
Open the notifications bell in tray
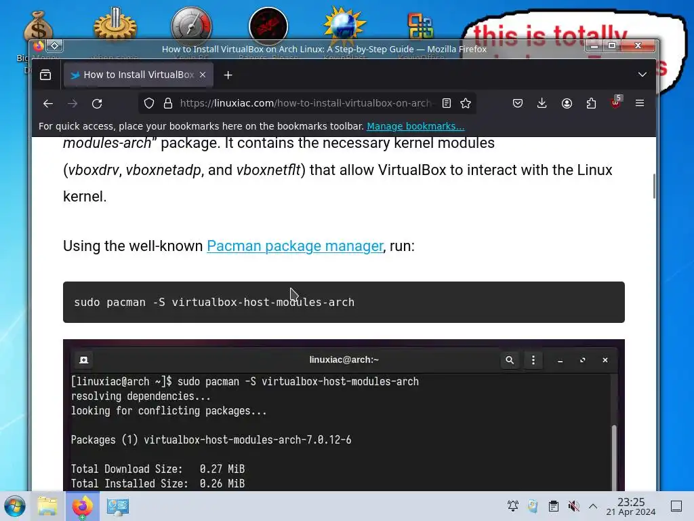(513, 506)
